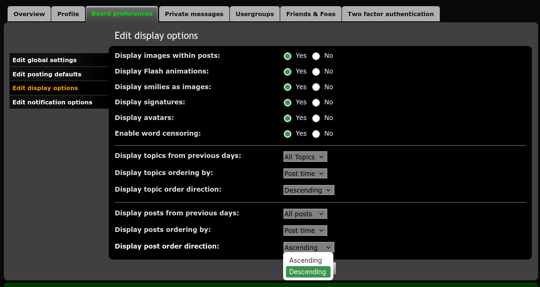Expand Display topic order direction dropdown
The image size is (540, 287).
coord(309,190)
